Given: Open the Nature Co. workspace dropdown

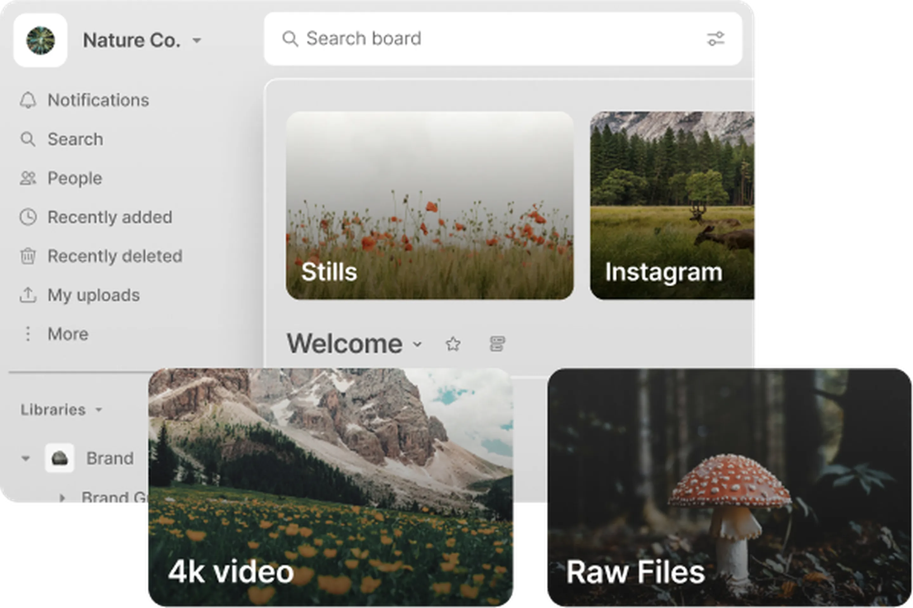Looking at the screenshot, I should tap(197, 40).
